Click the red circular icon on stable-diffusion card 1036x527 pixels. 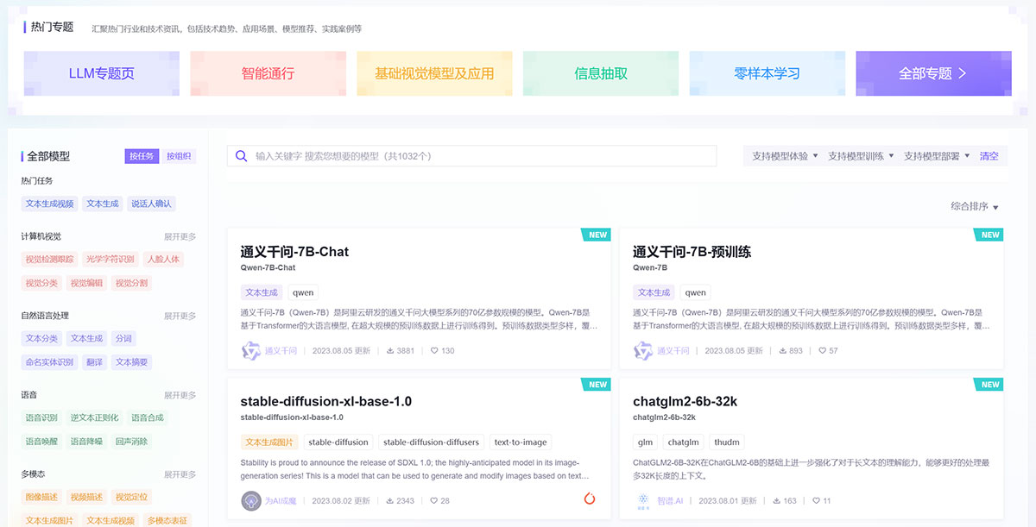(x=590, y=499)
